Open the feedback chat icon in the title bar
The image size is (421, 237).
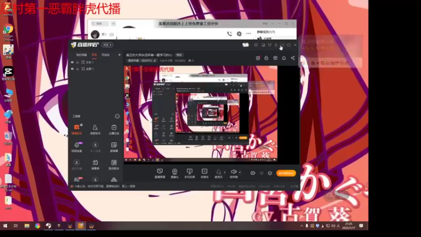click(x=256, y=45)
